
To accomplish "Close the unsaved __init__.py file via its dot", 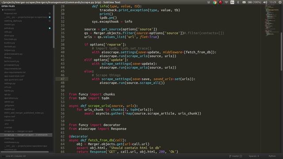I will pyautogui.click(x=50, y=17).
